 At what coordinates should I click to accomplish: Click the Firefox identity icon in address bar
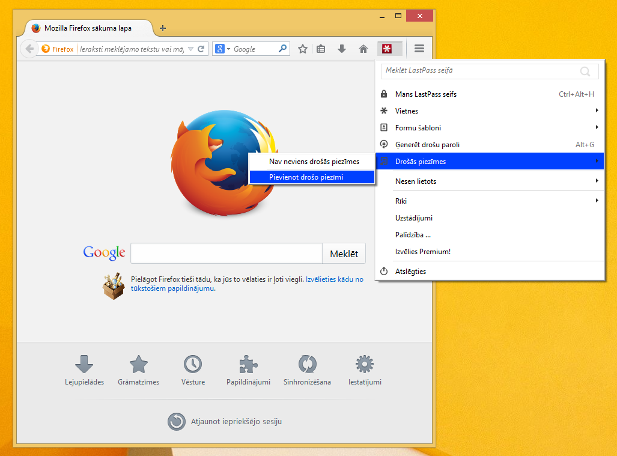pos(46,49)
